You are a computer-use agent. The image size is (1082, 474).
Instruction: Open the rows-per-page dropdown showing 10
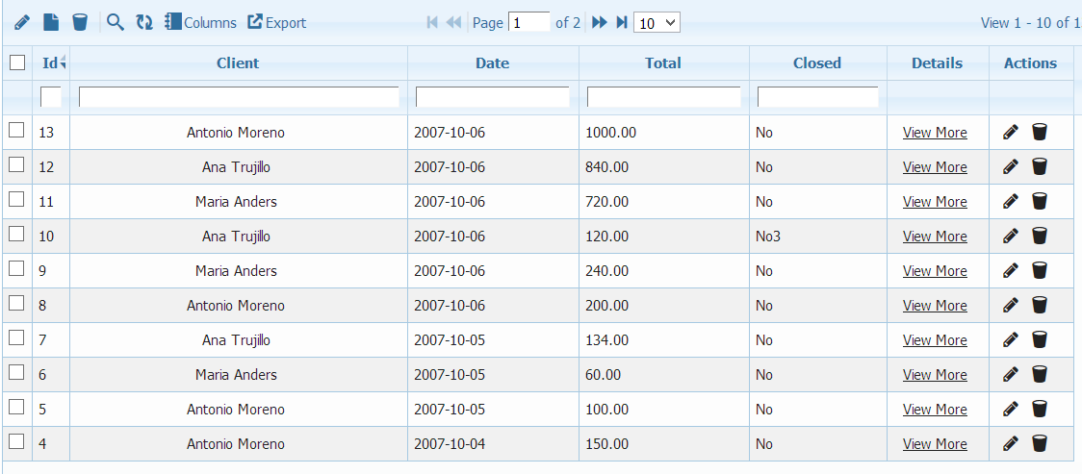(657, 22)
